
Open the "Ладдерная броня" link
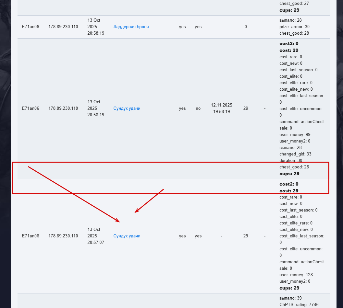pyautogui.click(x=131, y=27)
